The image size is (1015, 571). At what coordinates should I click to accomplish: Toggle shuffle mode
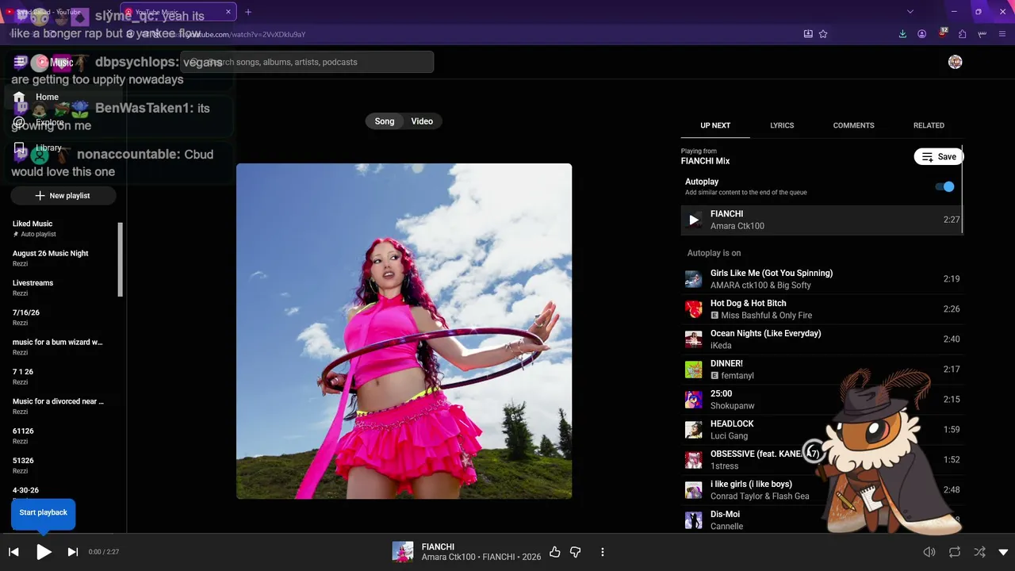(980, 552)
